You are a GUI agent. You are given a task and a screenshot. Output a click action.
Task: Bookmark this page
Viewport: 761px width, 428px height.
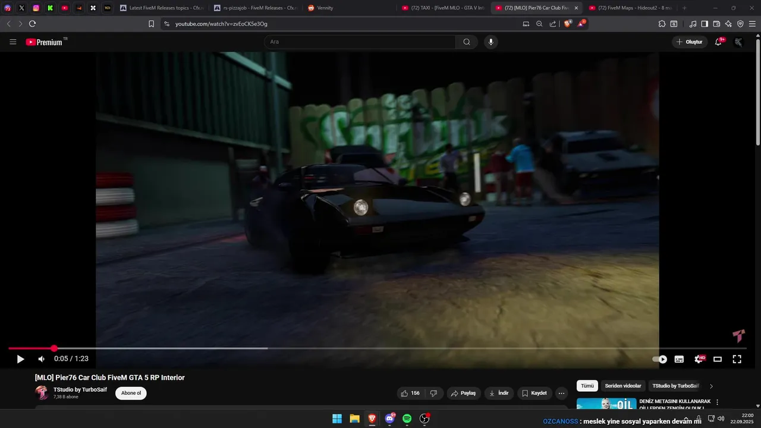coord(151,24)
